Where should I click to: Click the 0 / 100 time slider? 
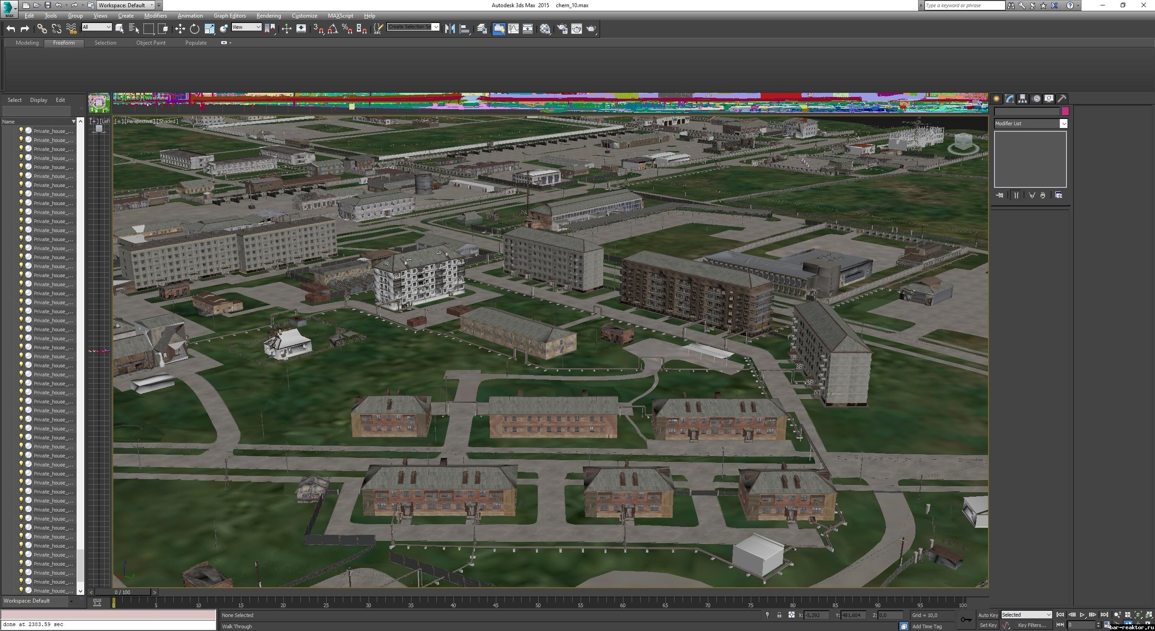(x=123, y=592)
